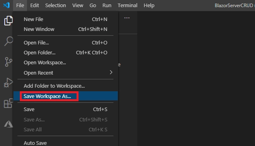The image size is (255, 146).
Task: Toggle the Auto Save menu option
Action: (x=65, y=143)
